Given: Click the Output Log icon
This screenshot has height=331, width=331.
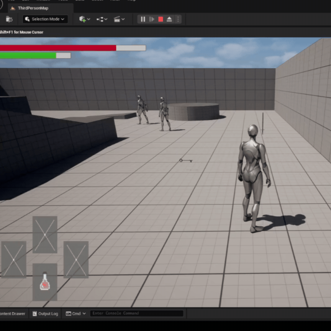Looking at the screenshot, I should 34,313.
